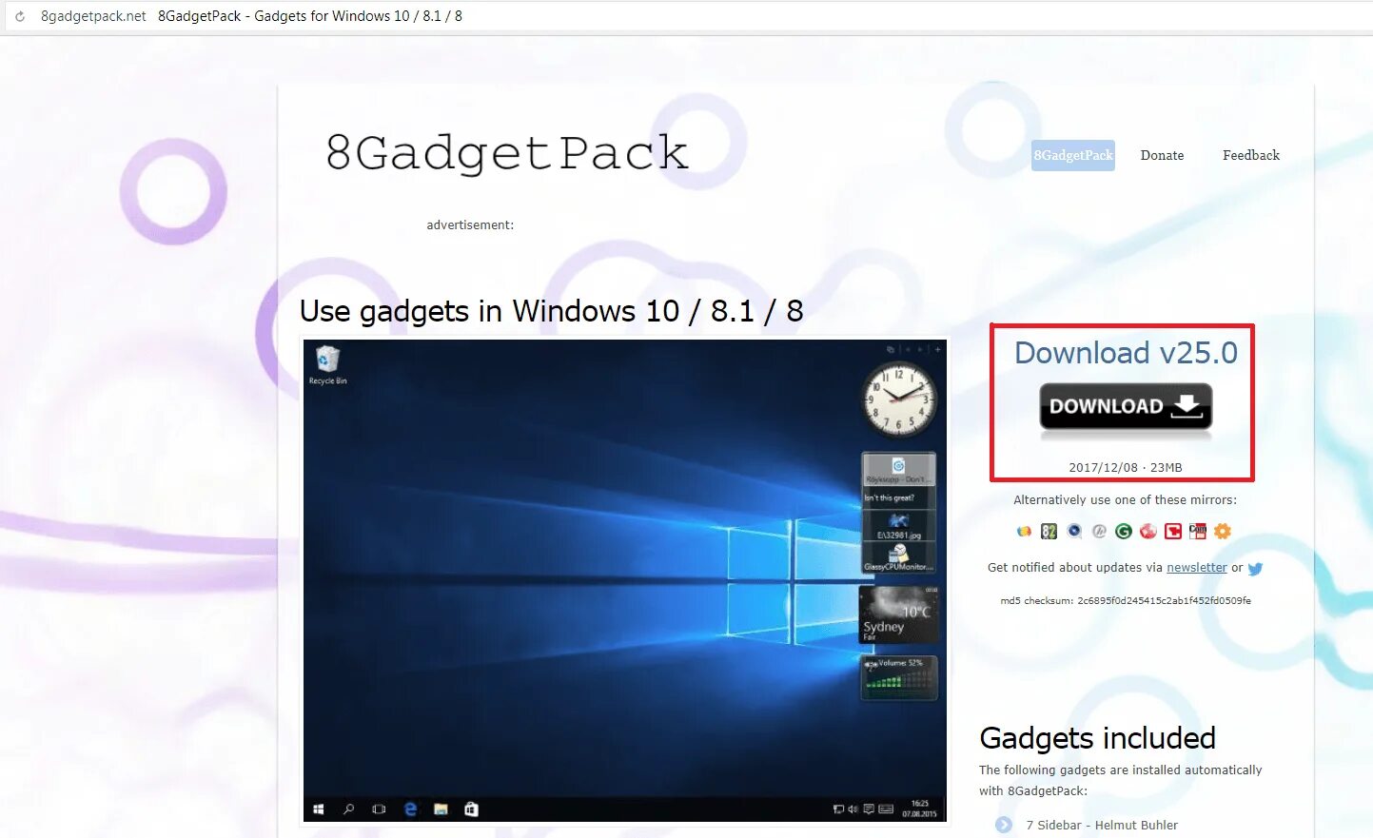Image resolution: width=1373 pixels, height=838 pixels.
Task: Follow the newsletter link
Action: pos(1197,568)
